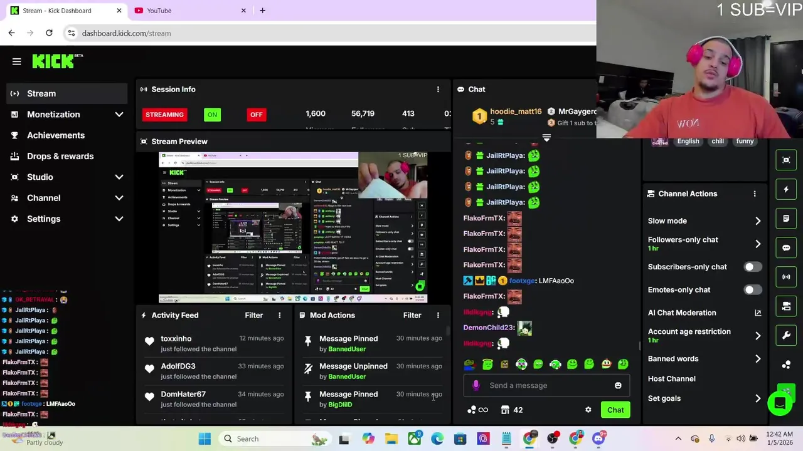Screen dimensions: 803x451
Task: Open Activity Feed Filter dropdown
Action: click(x=253, y=315)
